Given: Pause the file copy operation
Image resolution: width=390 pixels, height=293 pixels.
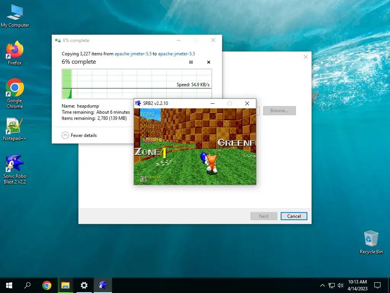Looking at the screenshot, I should [x=191, y=62].
